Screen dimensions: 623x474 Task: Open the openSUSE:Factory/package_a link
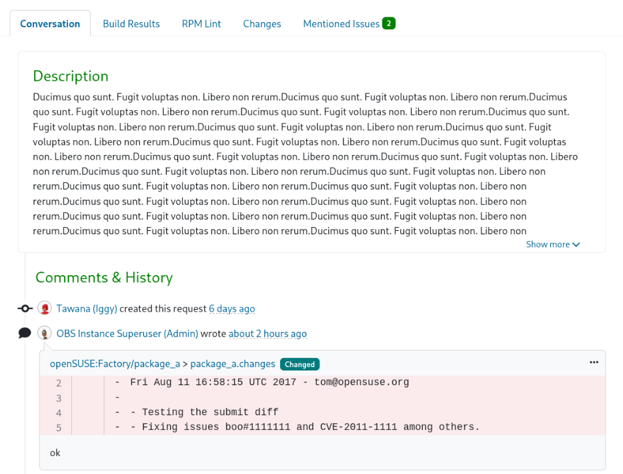[x=115, y=364]
